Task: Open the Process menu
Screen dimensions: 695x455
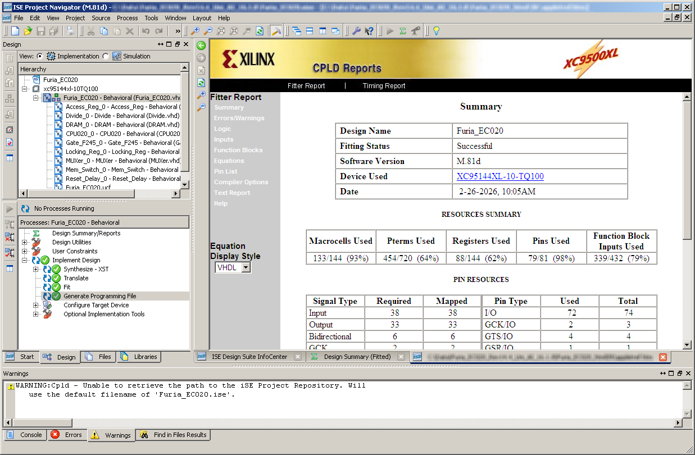Action: (x=127, y=18)
